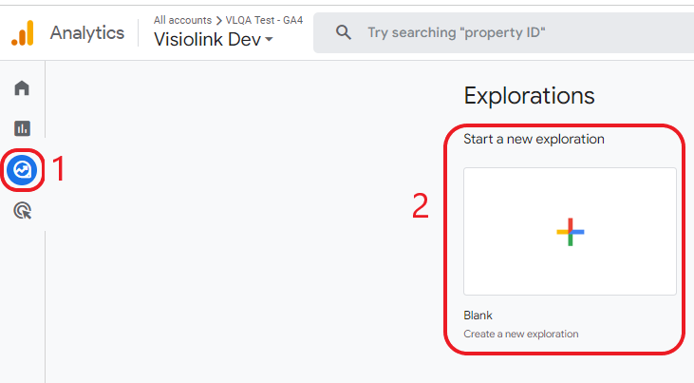Click the Blank template label
The image size is (694, 383).
478,316
